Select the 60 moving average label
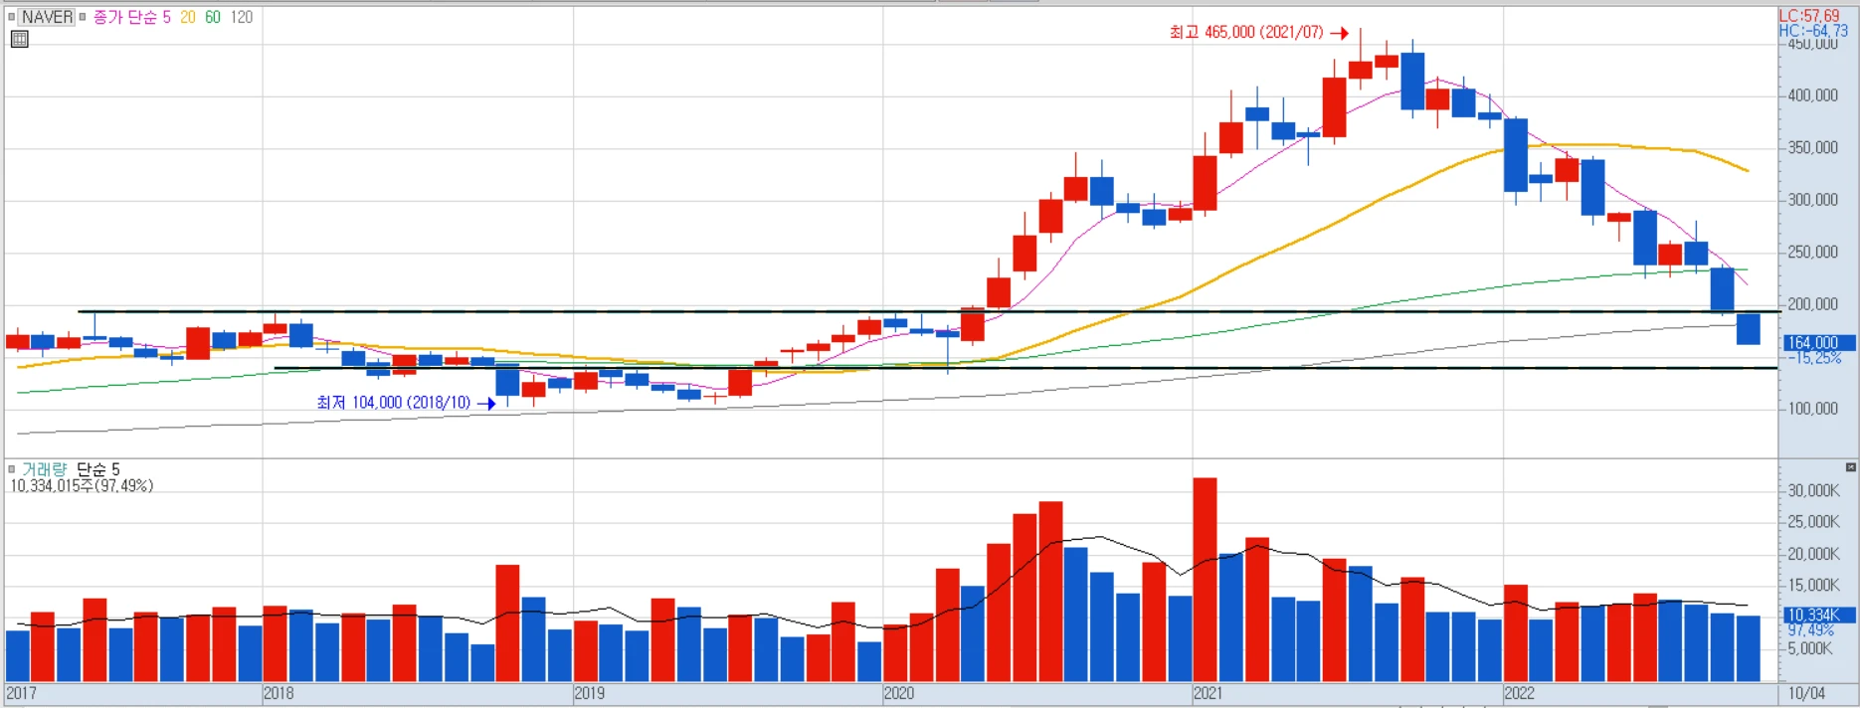 [x=213, y=17]
